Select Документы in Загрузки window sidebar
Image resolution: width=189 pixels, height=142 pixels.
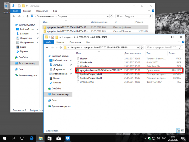click(26, 38)
